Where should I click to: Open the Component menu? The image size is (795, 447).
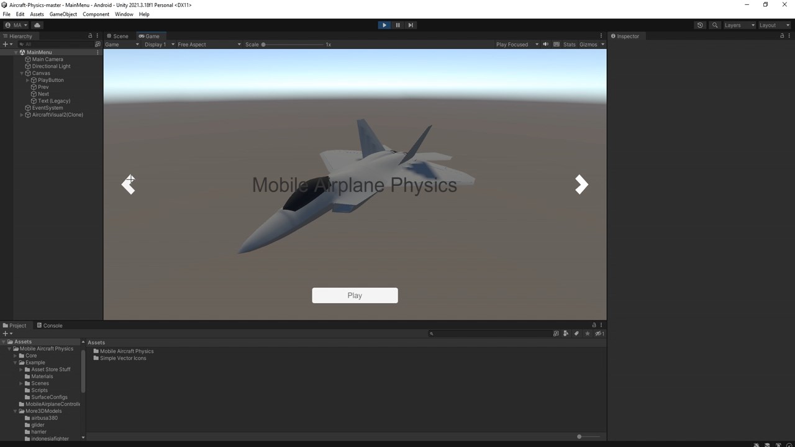(96, 14)
